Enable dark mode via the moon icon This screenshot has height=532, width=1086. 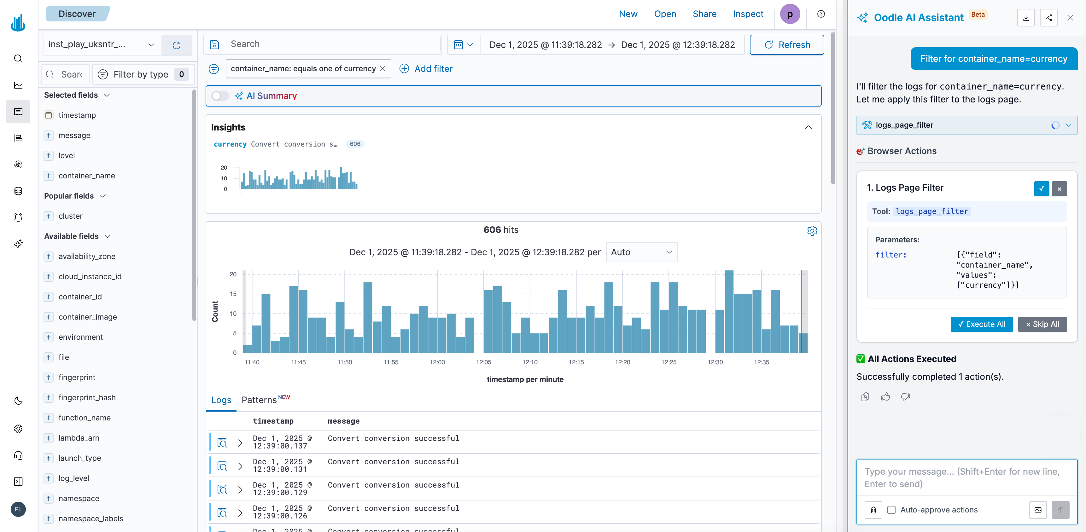18,401
